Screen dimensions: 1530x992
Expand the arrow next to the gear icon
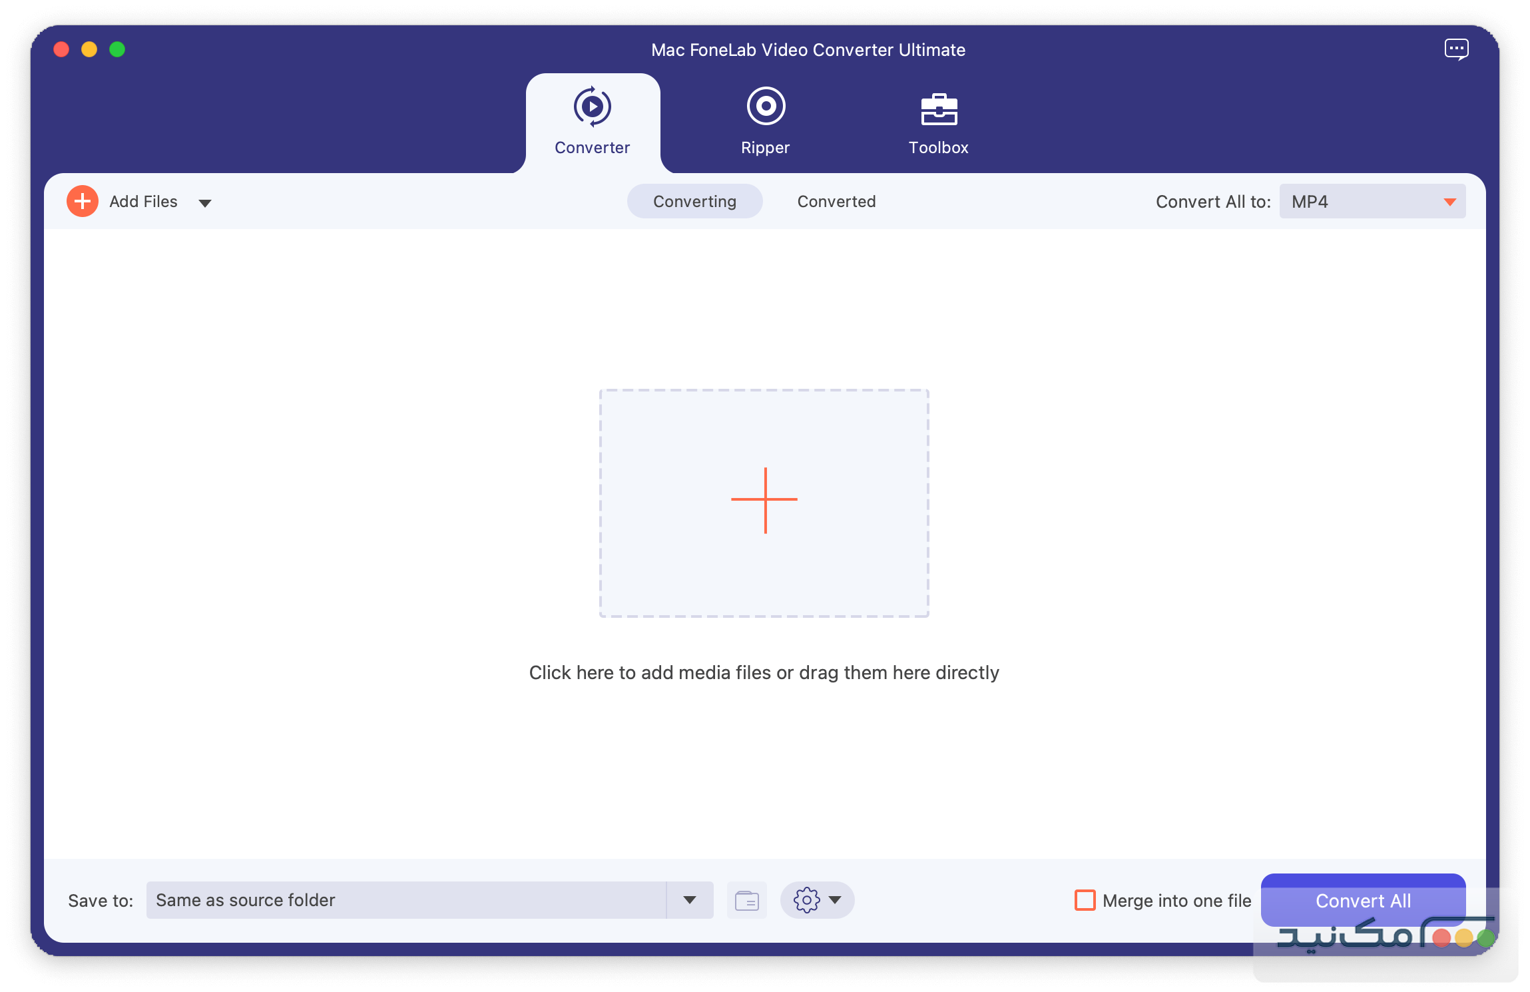click(836, 900)
